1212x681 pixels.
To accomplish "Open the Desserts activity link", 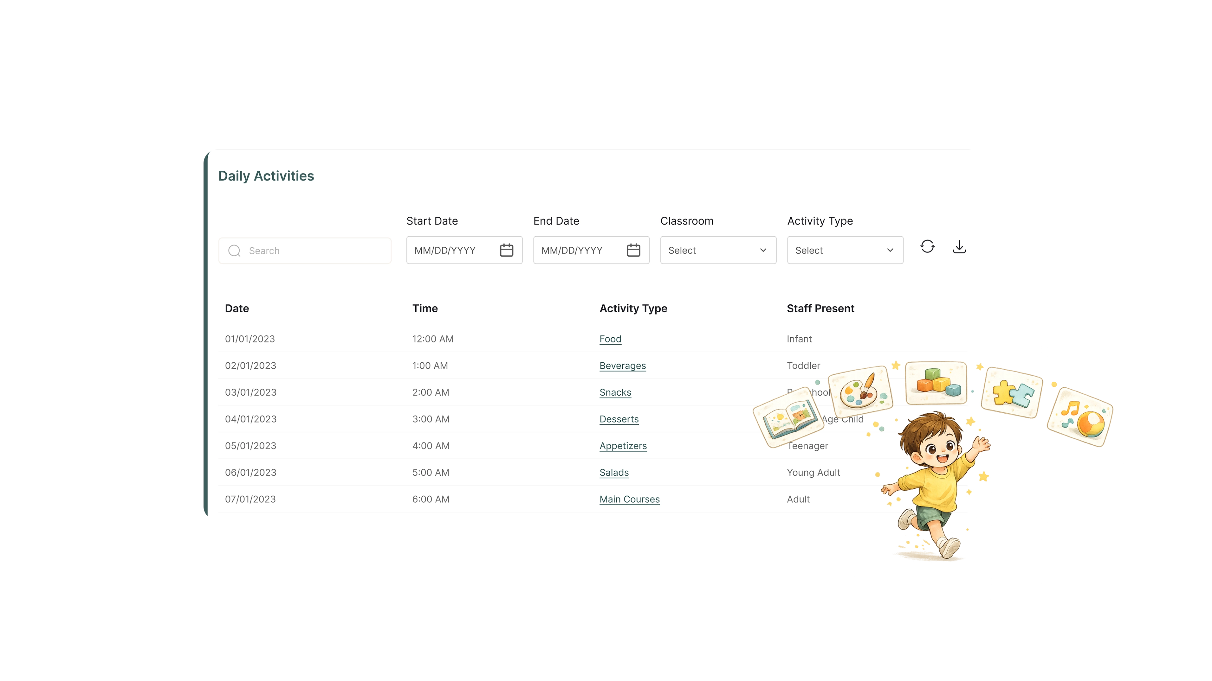I will 619,419.
